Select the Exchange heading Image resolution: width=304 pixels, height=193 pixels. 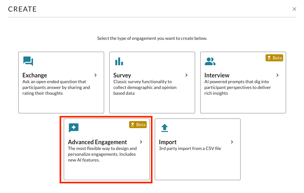point(35,75)
